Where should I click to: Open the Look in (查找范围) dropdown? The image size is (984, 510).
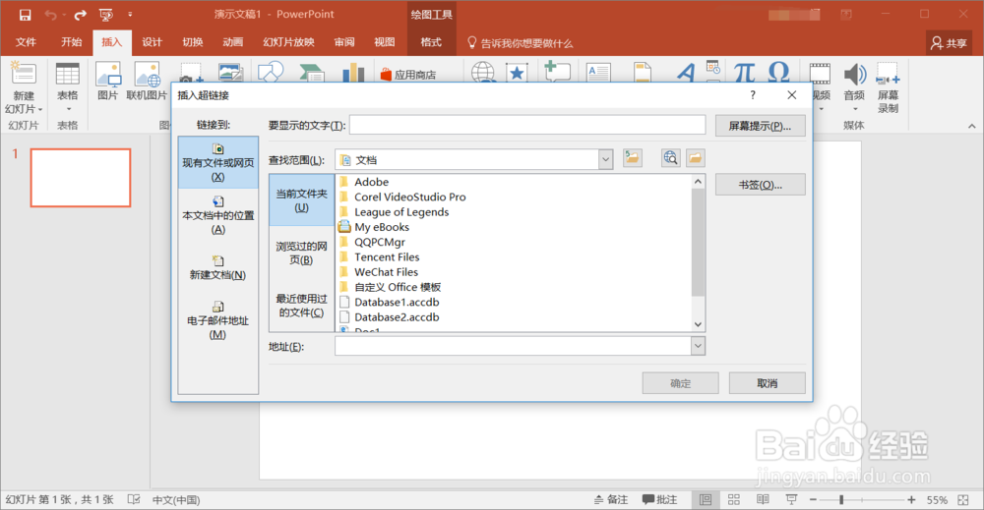pyautogui.click(x=605, y=160)
